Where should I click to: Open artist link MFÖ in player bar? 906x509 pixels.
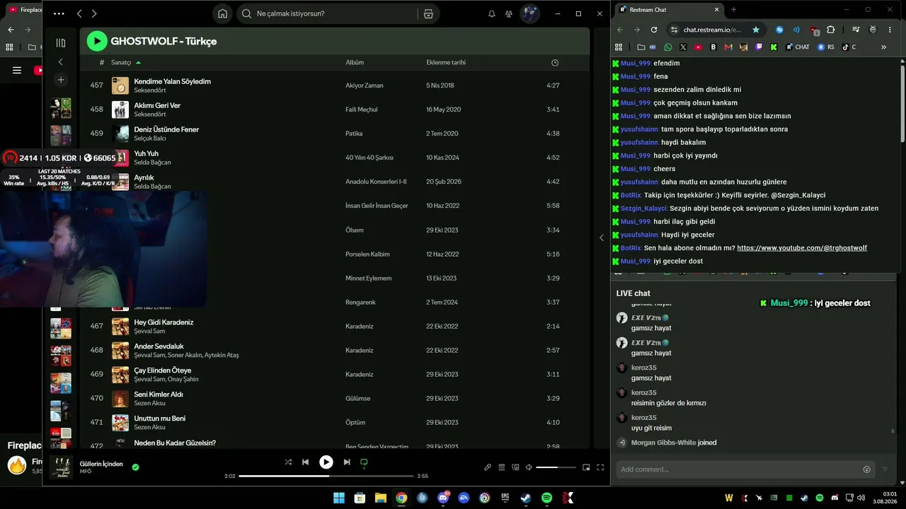pos(86,472)
